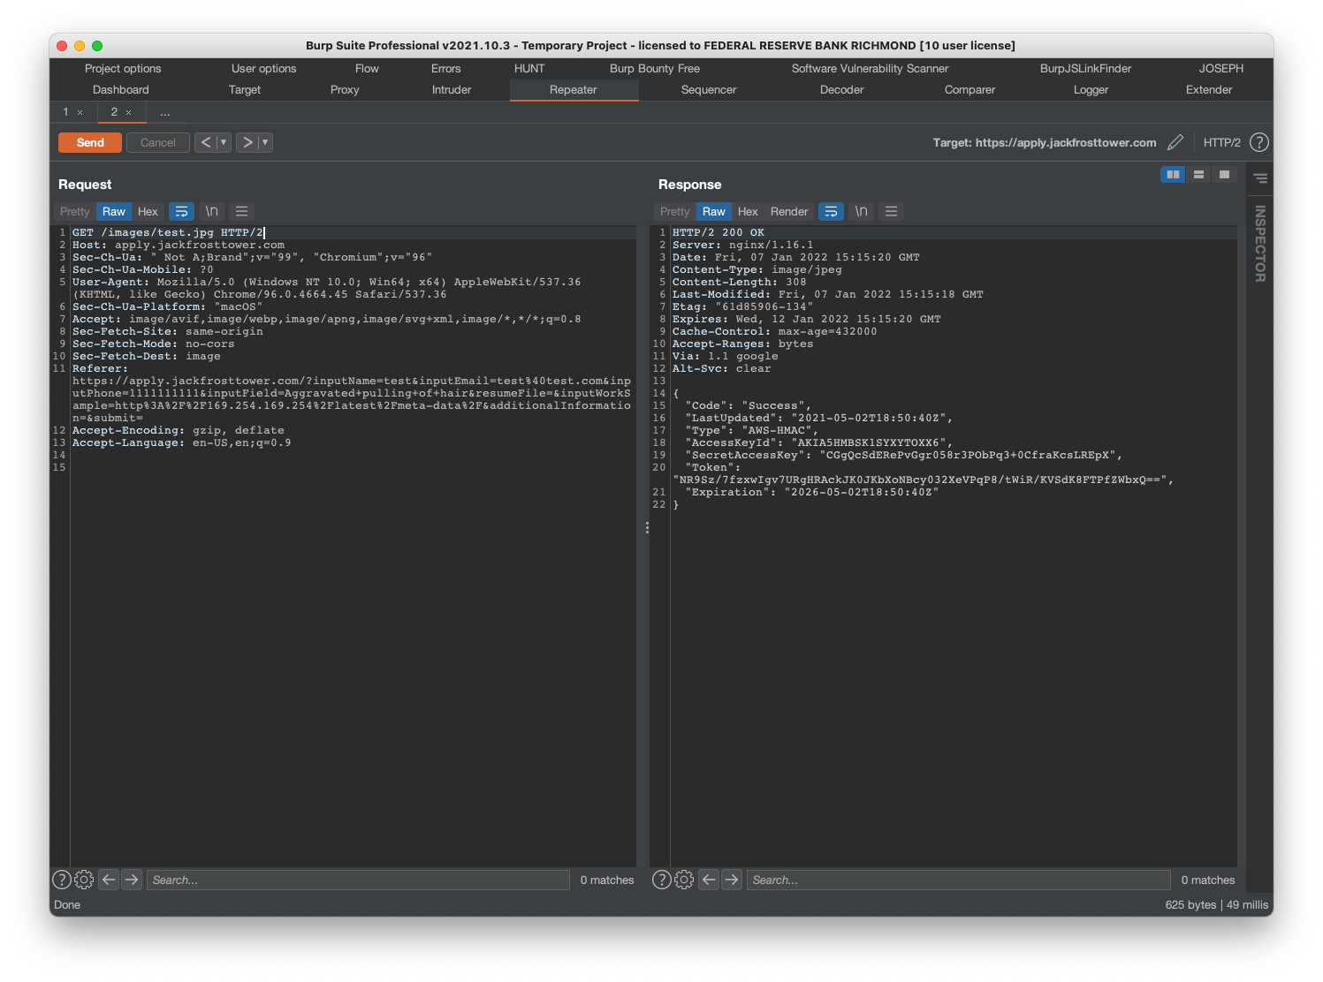Open Response search help icon
The image size is (1323, 982).
[x=662, y=880]
